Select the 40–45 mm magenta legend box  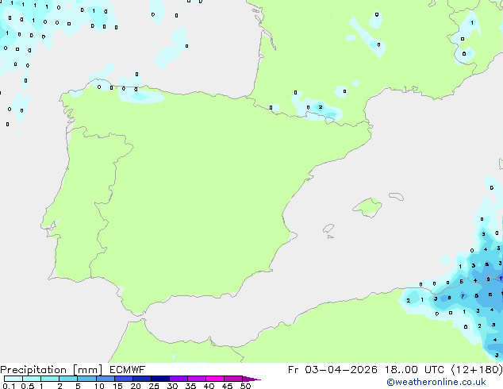click(x=215, y=379)
